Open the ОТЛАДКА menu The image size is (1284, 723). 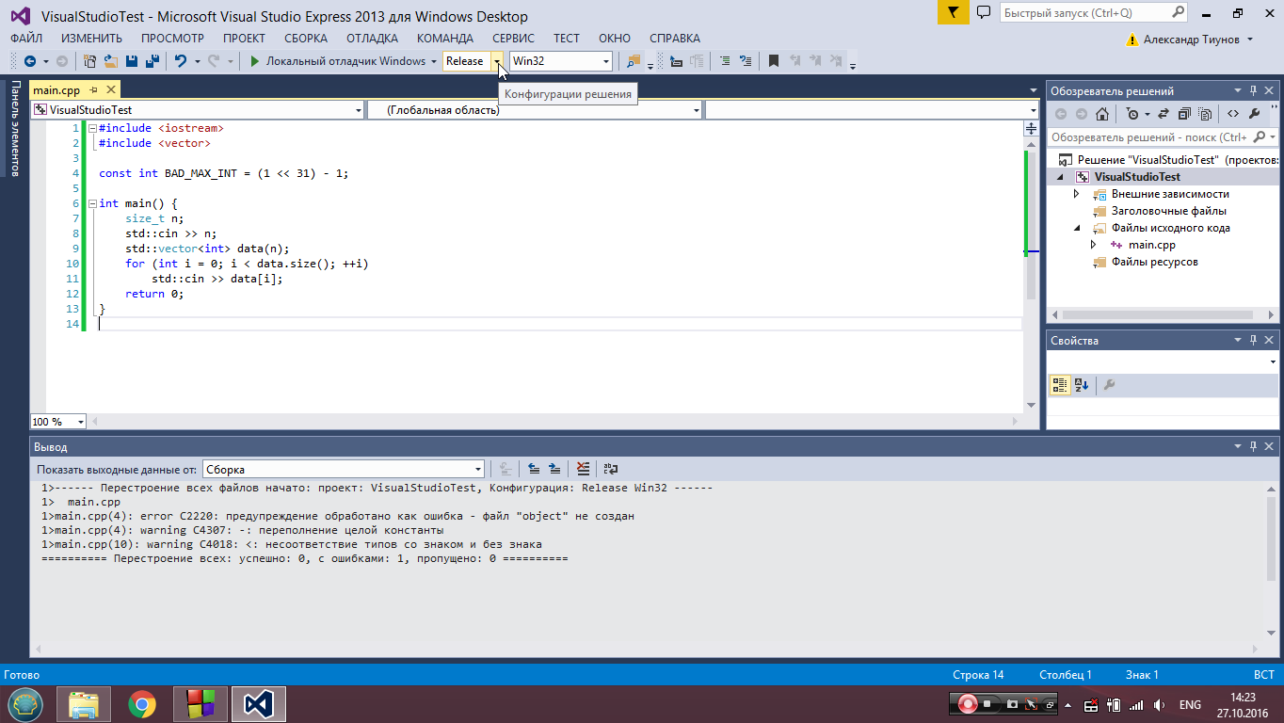point(372,39)
